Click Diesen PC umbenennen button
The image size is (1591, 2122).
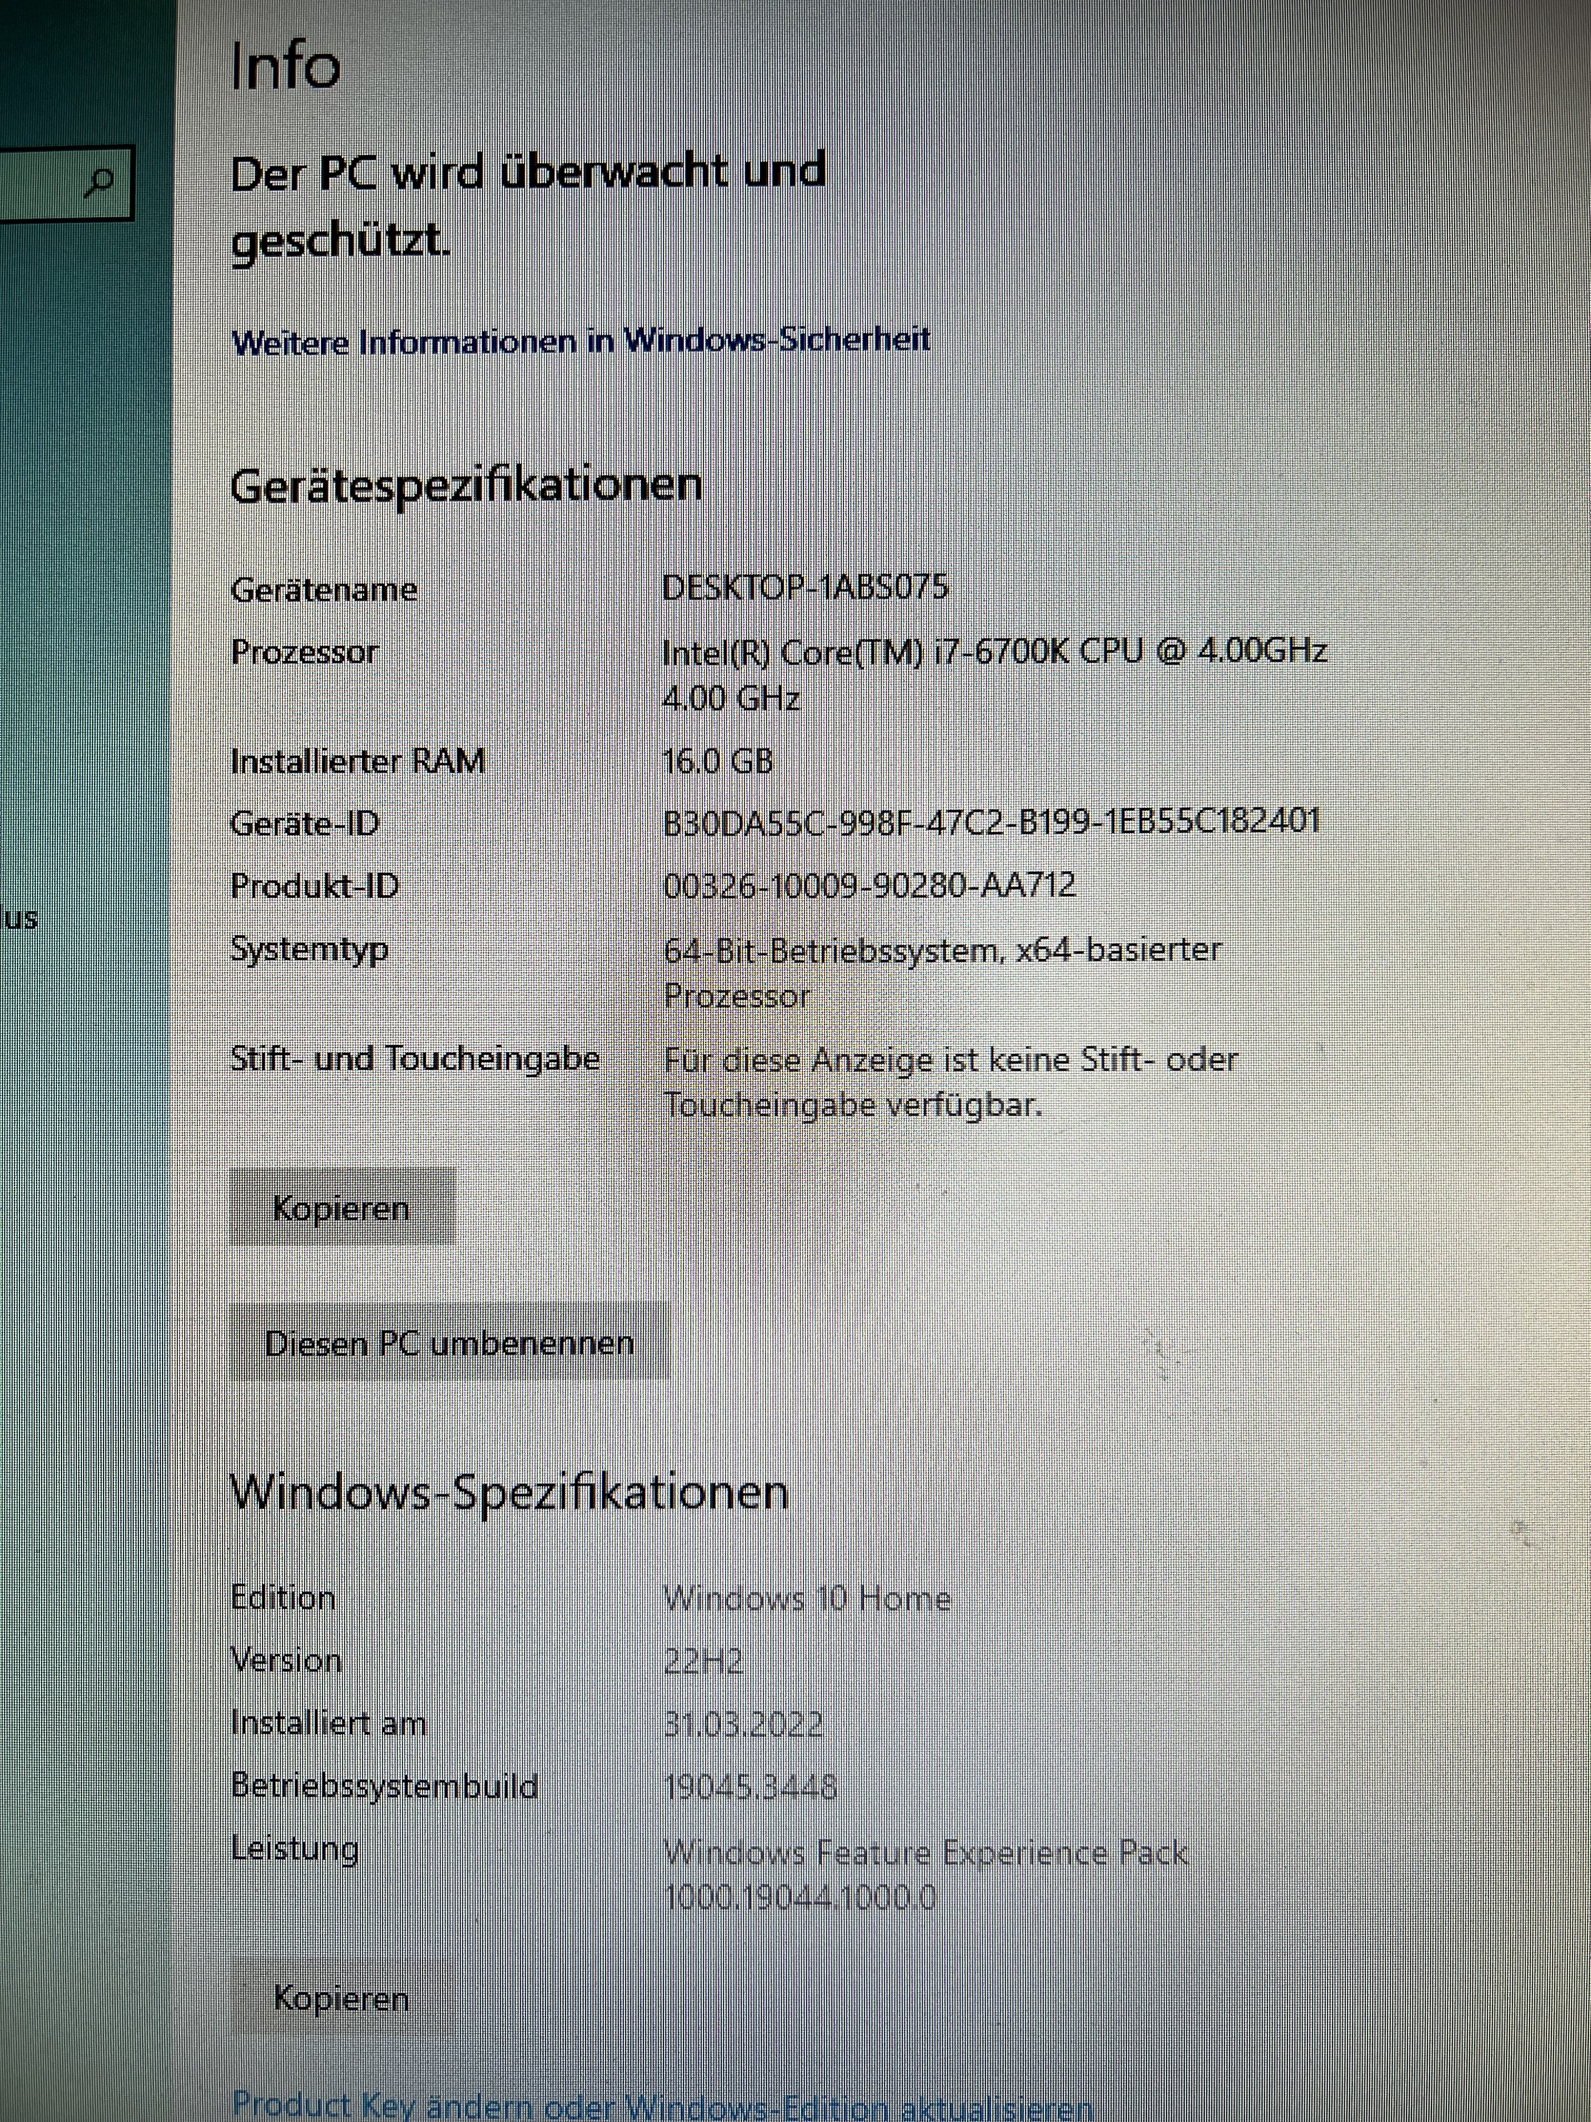click(449, 1342)
